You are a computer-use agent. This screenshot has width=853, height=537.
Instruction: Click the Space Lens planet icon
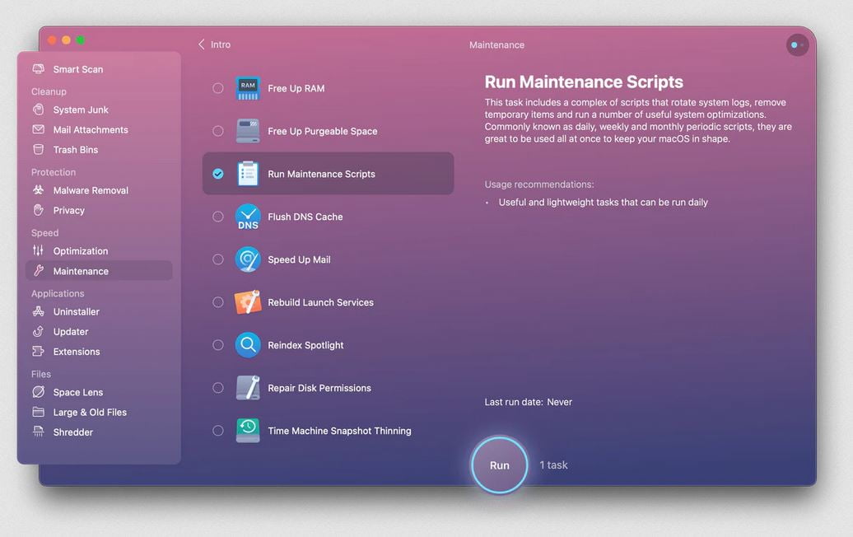point(38,392)
